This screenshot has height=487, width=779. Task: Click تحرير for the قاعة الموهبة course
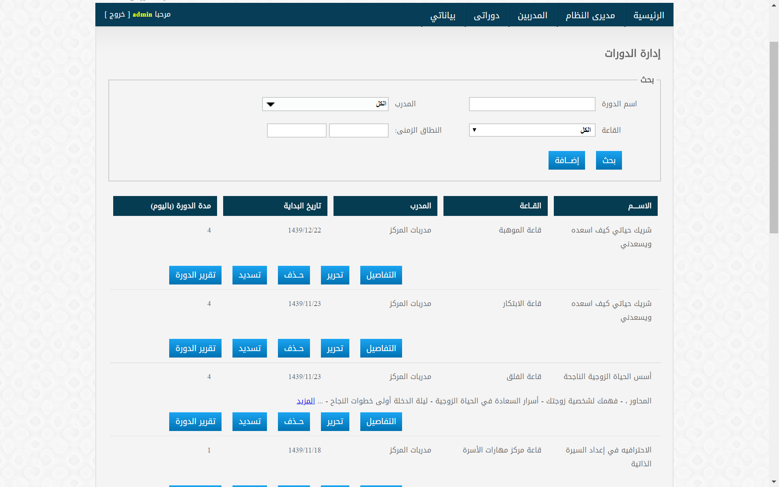click(x=335, y=275)
